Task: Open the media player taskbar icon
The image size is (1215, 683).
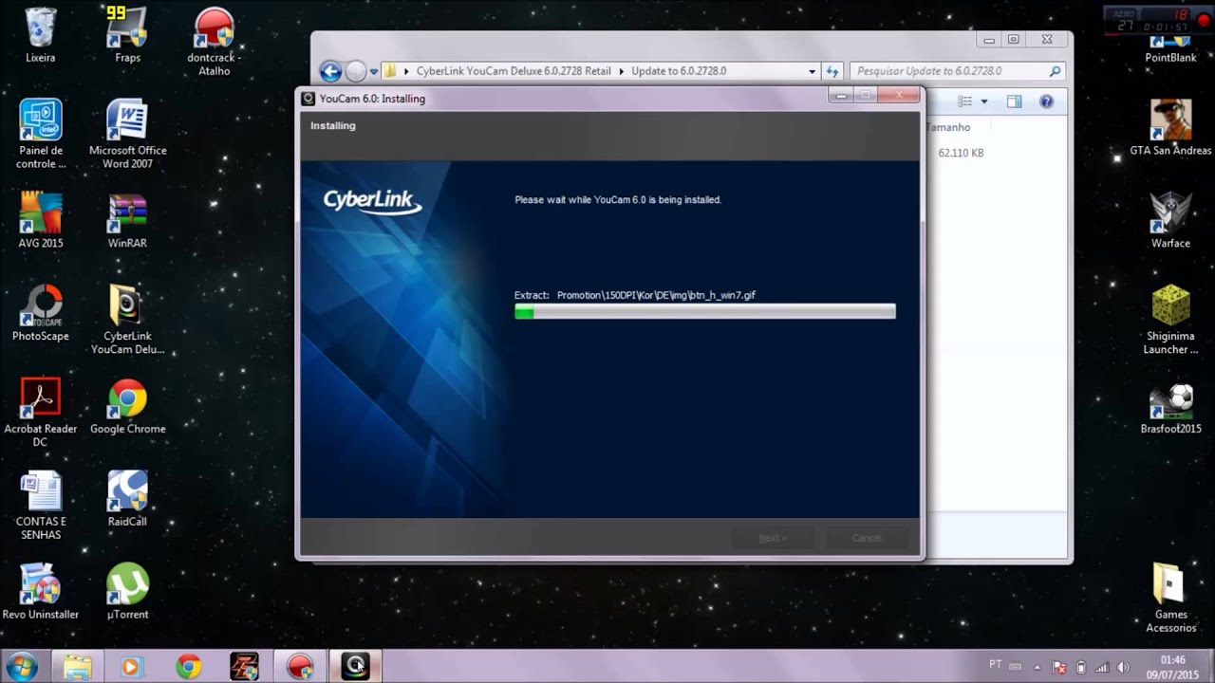Action: 130,666
